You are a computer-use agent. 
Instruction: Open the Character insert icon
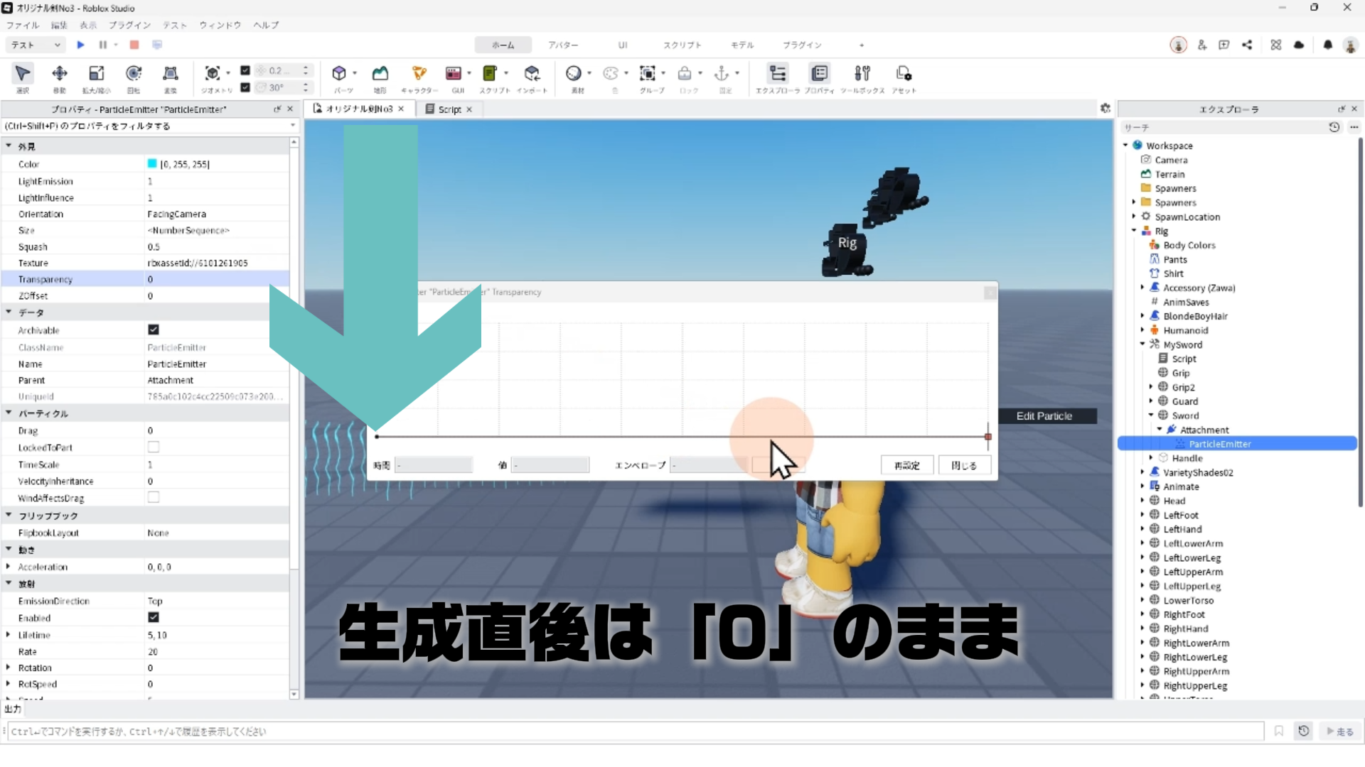tap(419, 74)
